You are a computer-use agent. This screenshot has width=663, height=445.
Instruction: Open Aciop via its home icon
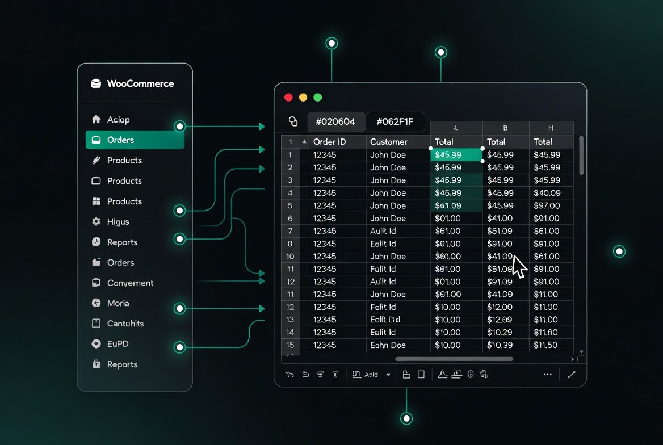click(96, 119)
